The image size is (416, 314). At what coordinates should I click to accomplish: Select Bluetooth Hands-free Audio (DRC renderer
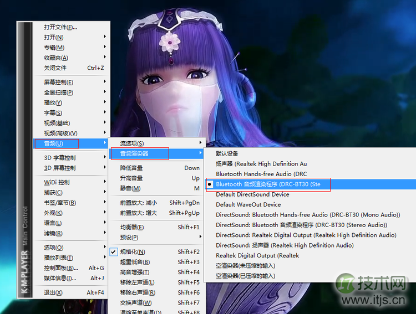pyautogui.click(x=311, y=174)
